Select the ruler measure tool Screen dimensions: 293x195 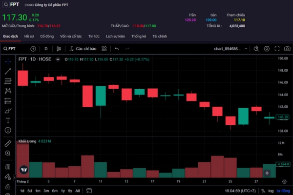[x=8, y=143]
